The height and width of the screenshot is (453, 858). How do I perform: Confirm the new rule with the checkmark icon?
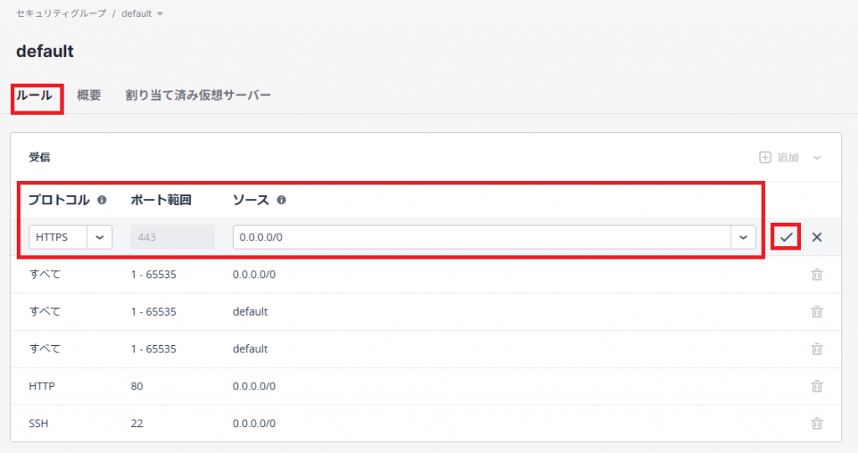(786, 237)
